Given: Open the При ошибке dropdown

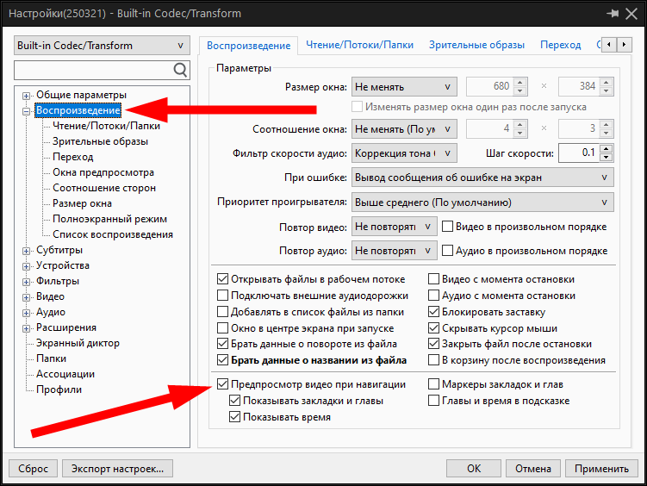Looking at the screenshot, I should (482, 178).
